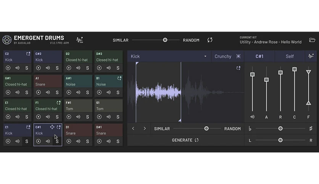Click the waveform end marker

coord(180,121)
